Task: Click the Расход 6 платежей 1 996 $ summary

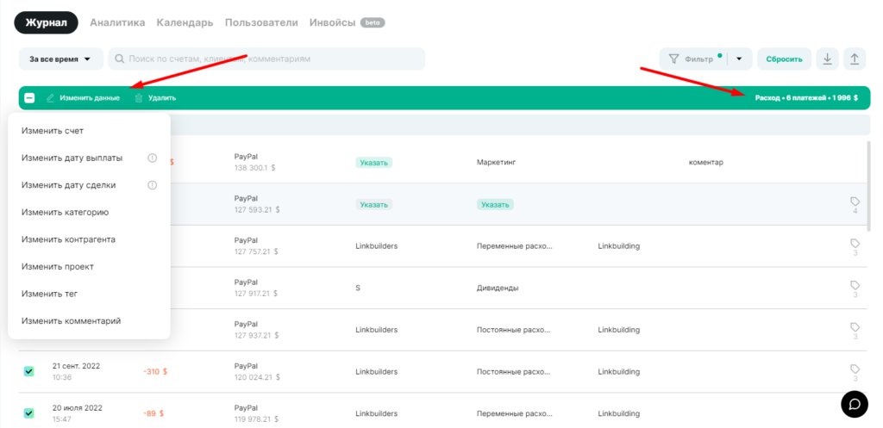Action: point(806,98)
